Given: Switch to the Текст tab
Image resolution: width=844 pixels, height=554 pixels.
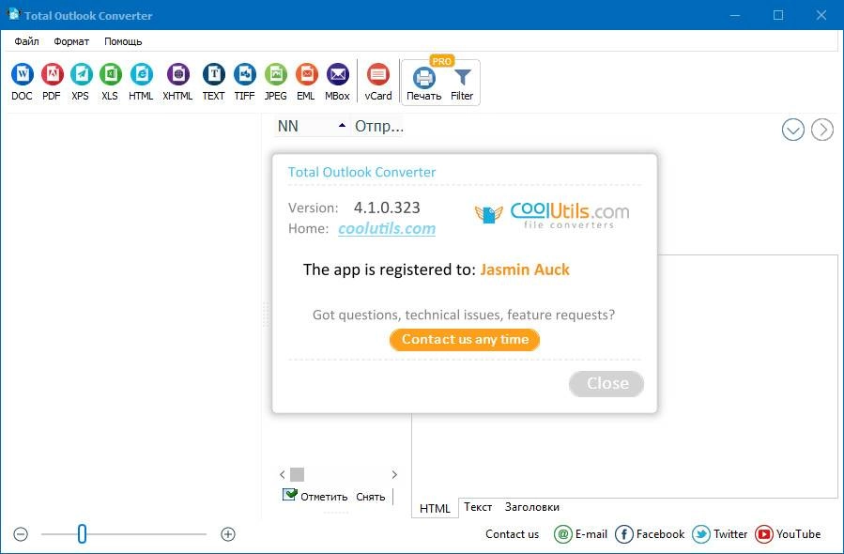Looking at the screenshot, I should coord(478,507).
